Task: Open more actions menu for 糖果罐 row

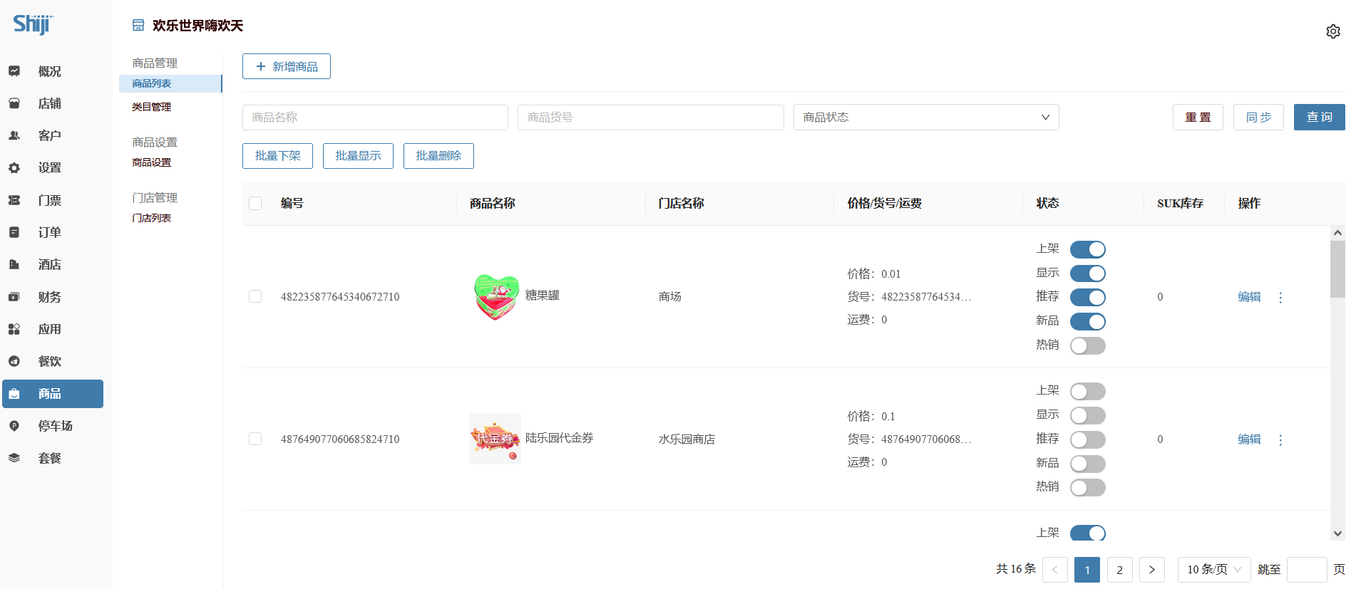Action: pyautogui.click(x=1280, y=298)
